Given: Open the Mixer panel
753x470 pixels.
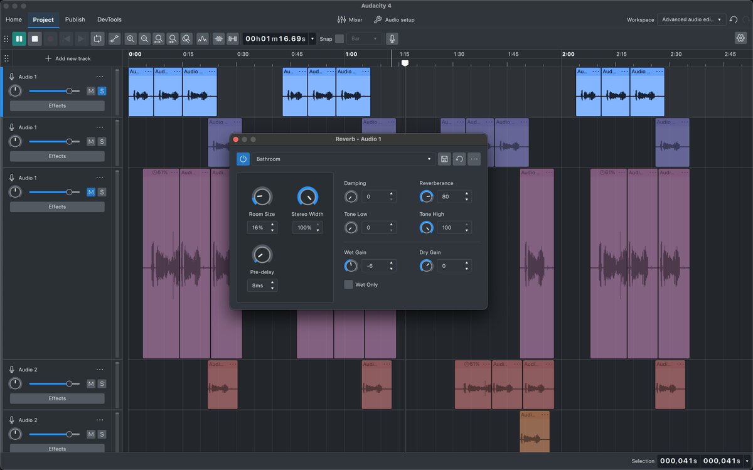Looking at the screenshot, I should point(350,19).
